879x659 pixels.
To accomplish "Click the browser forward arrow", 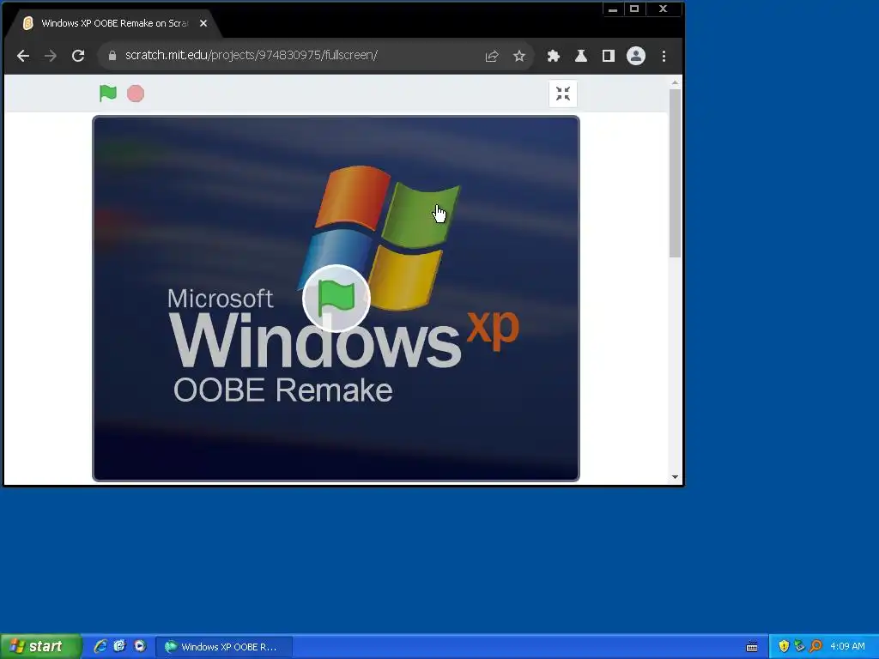I will [51, 56].
